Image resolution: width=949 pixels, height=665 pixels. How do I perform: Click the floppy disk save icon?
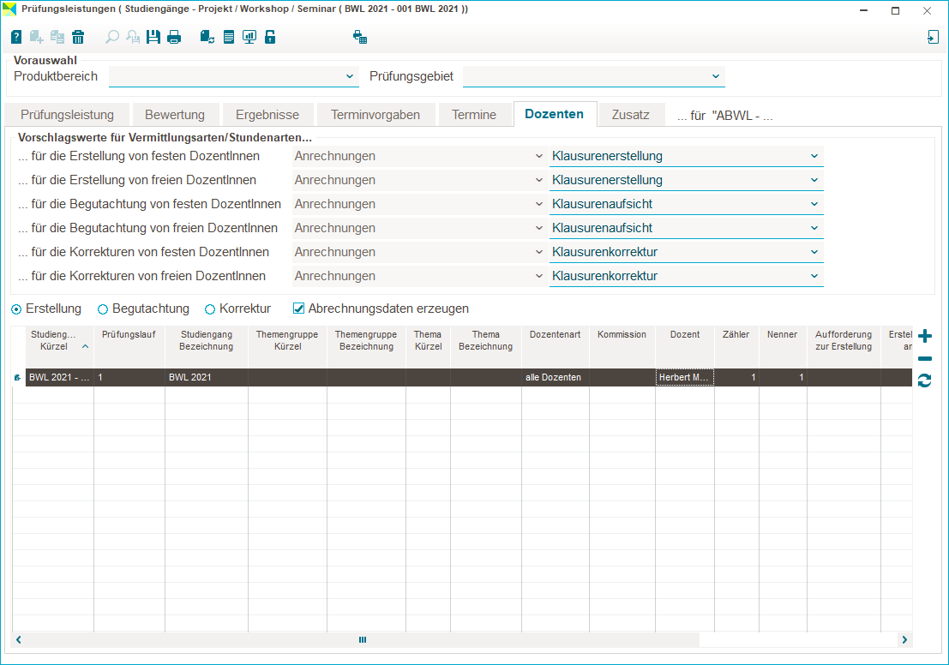coord(153,37)
